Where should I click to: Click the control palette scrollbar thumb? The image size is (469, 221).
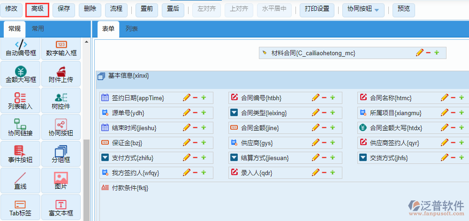[86, 180]
